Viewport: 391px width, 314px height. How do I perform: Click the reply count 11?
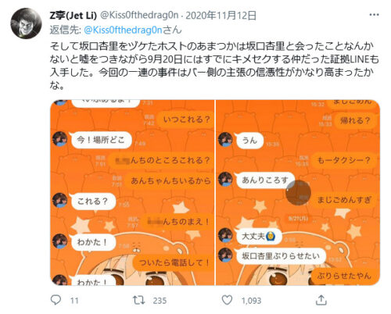click(74, 301)
